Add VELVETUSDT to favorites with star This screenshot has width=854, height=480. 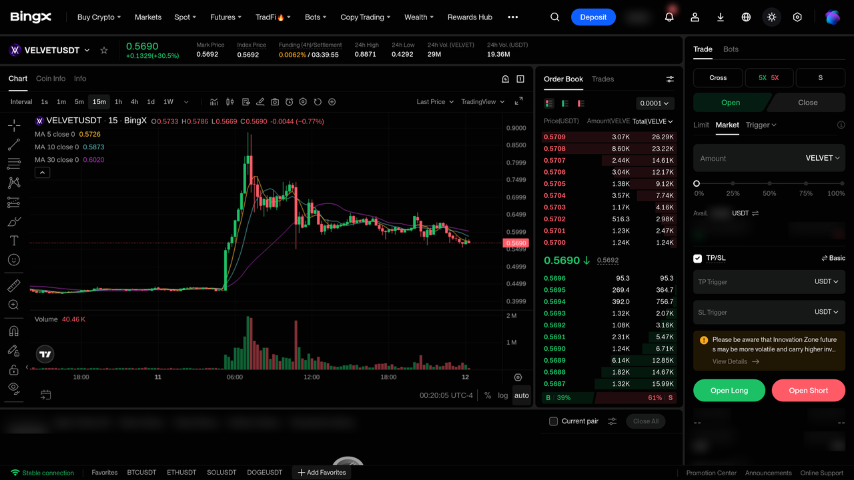click(x=104, y=50)
